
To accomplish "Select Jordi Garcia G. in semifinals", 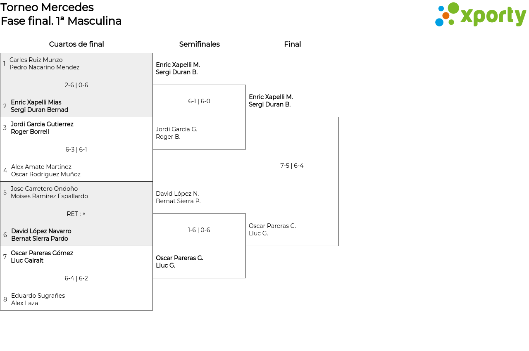I will pyautogui.click(x=176, y=133).
